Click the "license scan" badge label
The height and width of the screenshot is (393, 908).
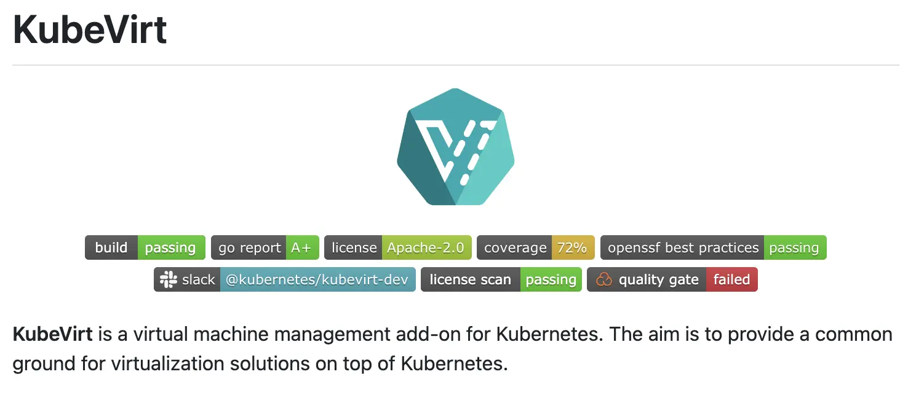pyautogui.click(x=470, y=279)
